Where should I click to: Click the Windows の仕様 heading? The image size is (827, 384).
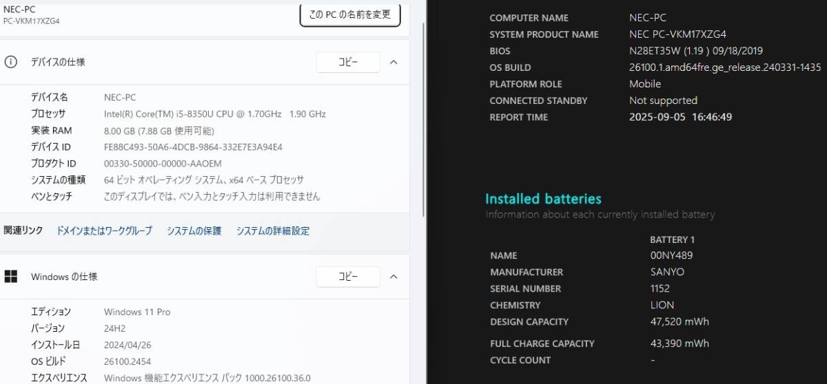64,277
